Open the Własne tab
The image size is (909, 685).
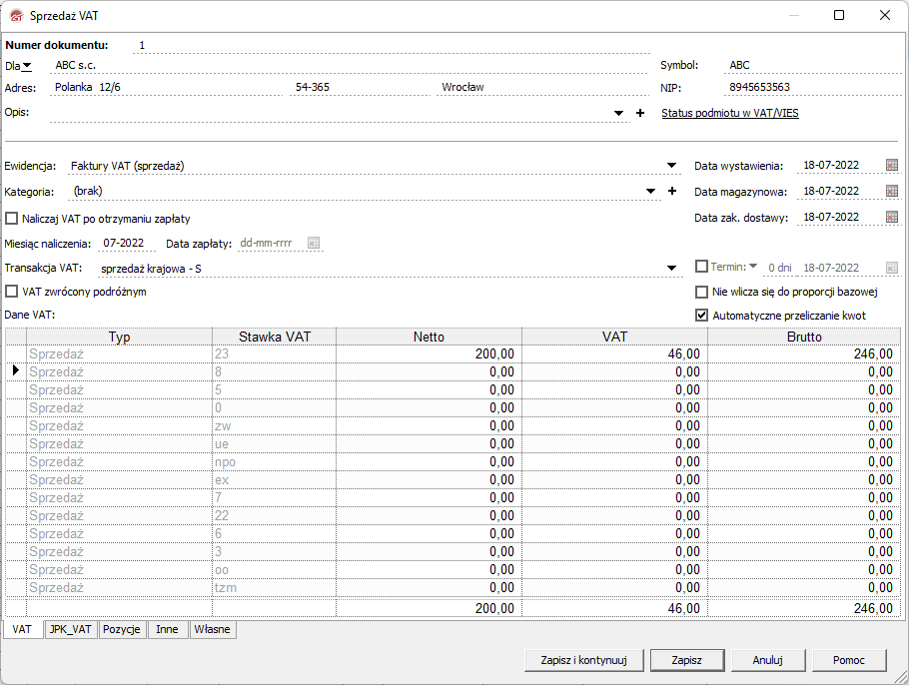tap(212, 629)
